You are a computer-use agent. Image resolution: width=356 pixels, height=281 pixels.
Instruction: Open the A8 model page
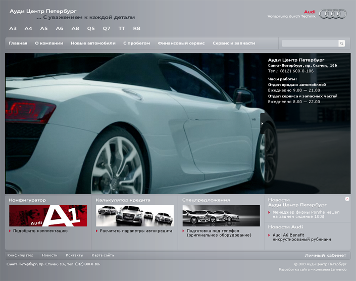75,28
